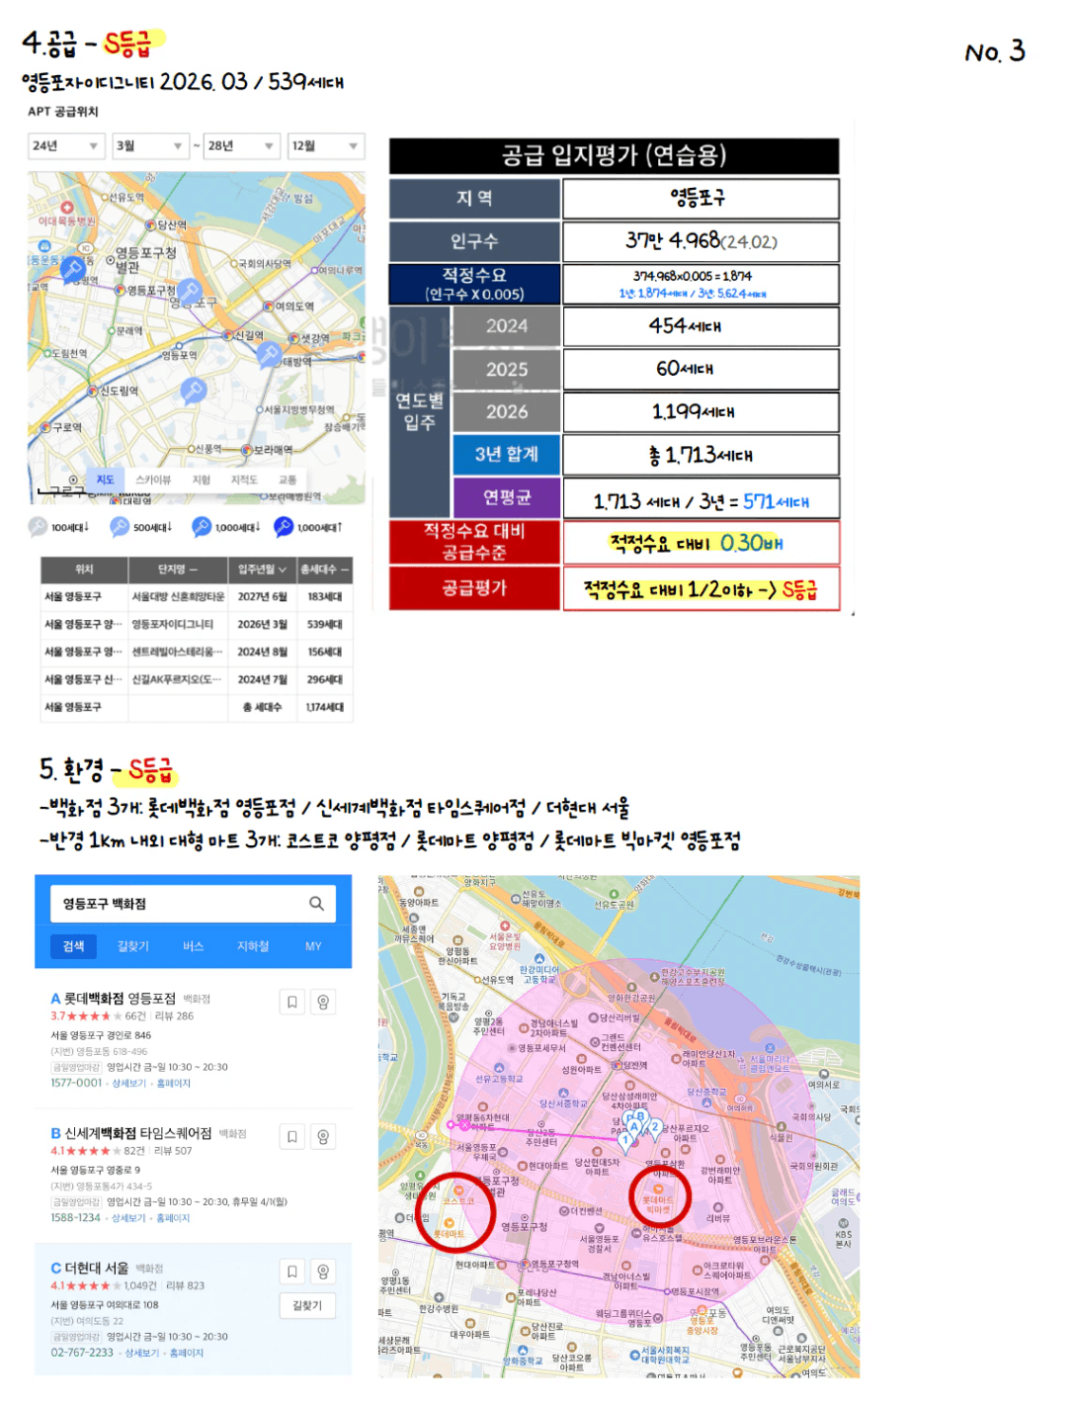Click the 여의도역 station icon on supply map

pyautogui.click(x=268, y=307)
